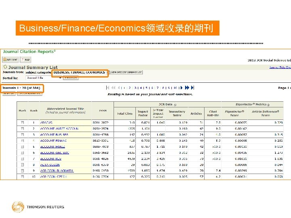Click the Total Cites column header
Screen dimensions: 291x218
point(124,113)
